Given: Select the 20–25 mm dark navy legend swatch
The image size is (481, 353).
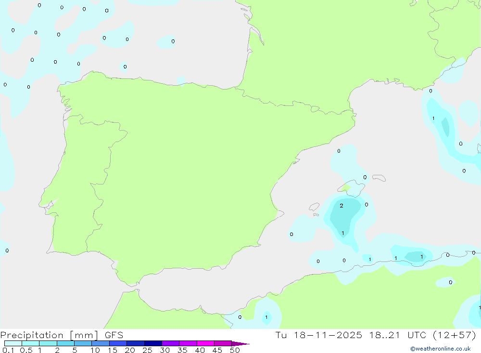Looking at the screenshot, I should coord(136,343).
